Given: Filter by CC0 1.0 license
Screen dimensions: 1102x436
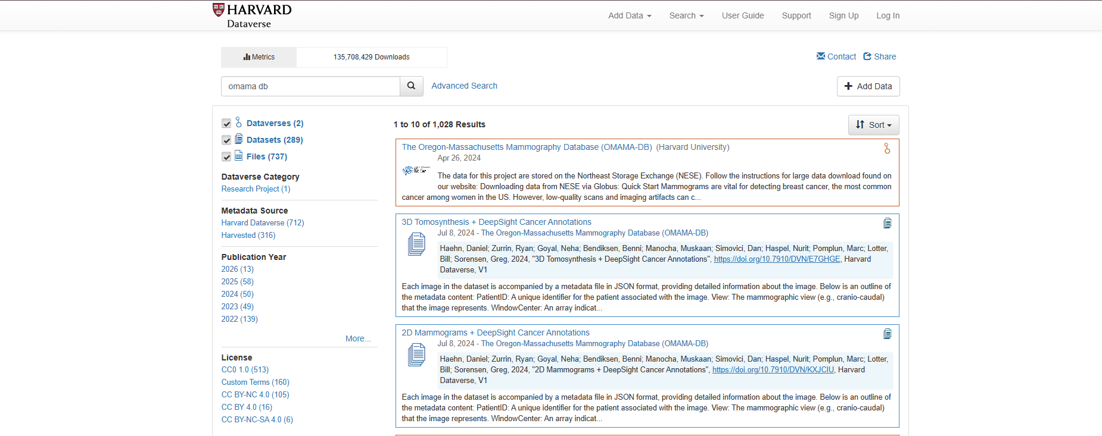Looking at the screenshot, I should [245, 369].
